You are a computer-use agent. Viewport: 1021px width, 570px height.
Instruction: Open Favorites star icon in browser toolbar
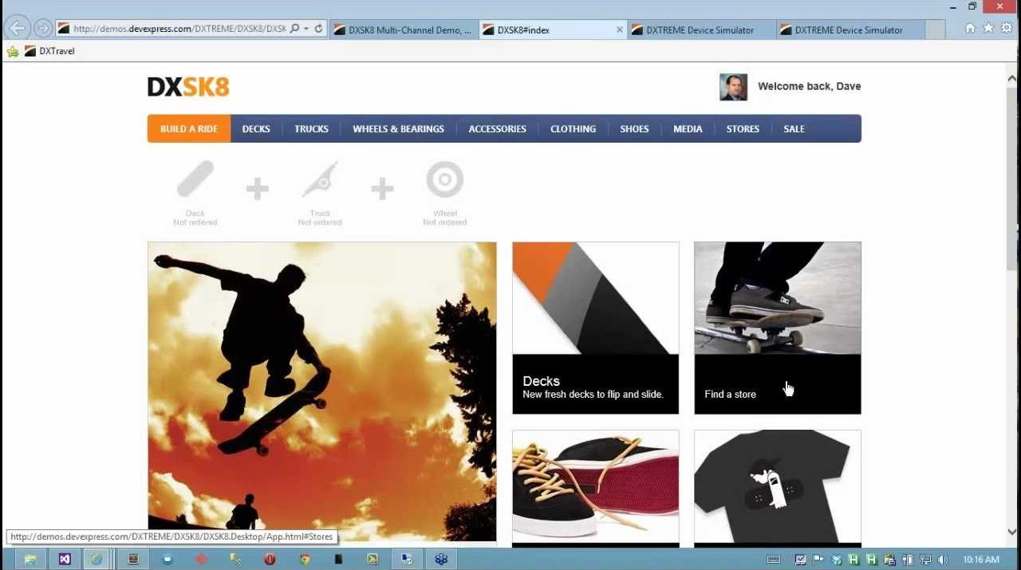point(988,29)
